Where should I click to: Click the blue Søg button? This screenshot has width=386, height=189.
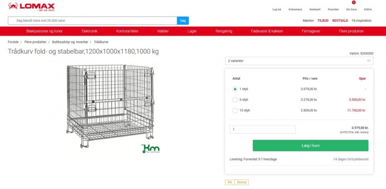183,21
